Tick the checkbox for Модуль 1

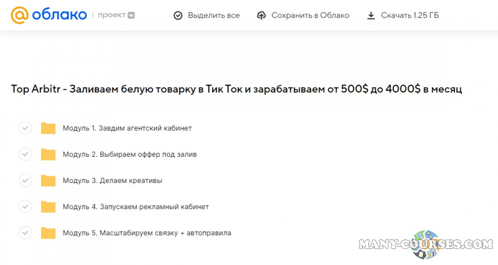25,128
